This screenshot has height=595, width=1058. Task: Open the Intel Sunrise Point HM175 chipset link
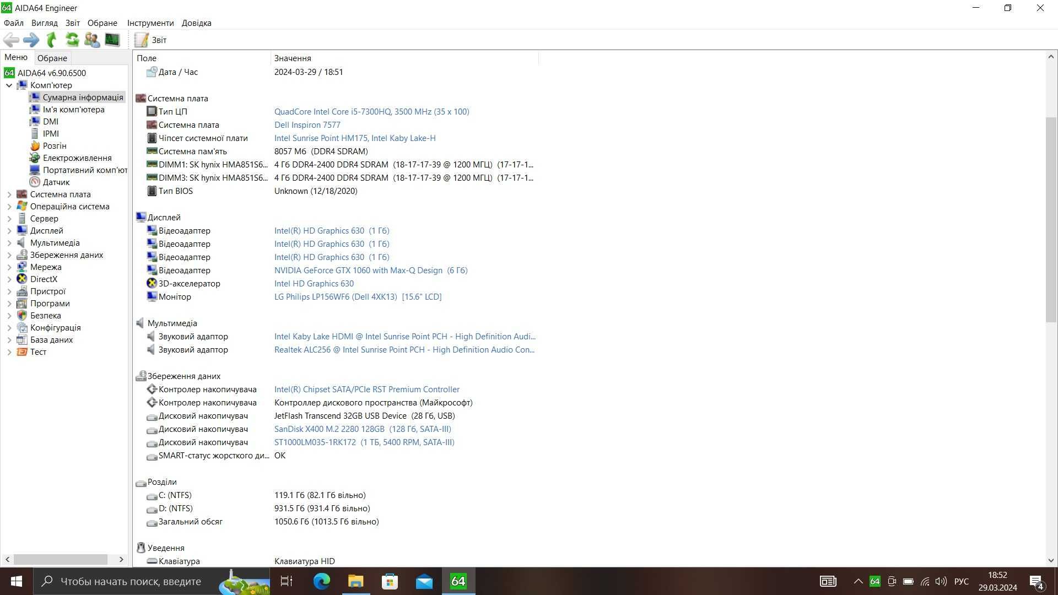[x=354, y=138]
